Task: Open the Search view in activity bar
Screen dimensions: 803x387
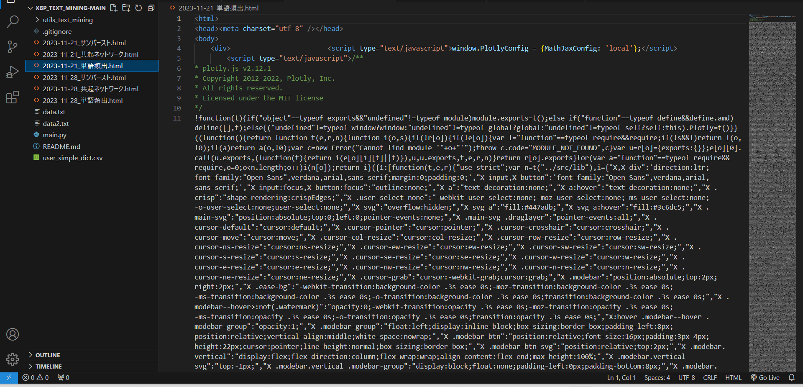Action: point(13,21)
